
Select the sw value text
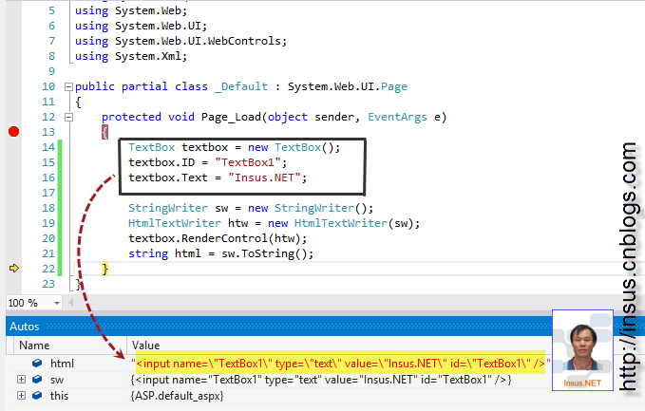(321, 380)
